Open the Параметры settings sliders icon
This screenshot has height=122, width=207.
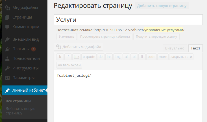click(x=7, y=78)
